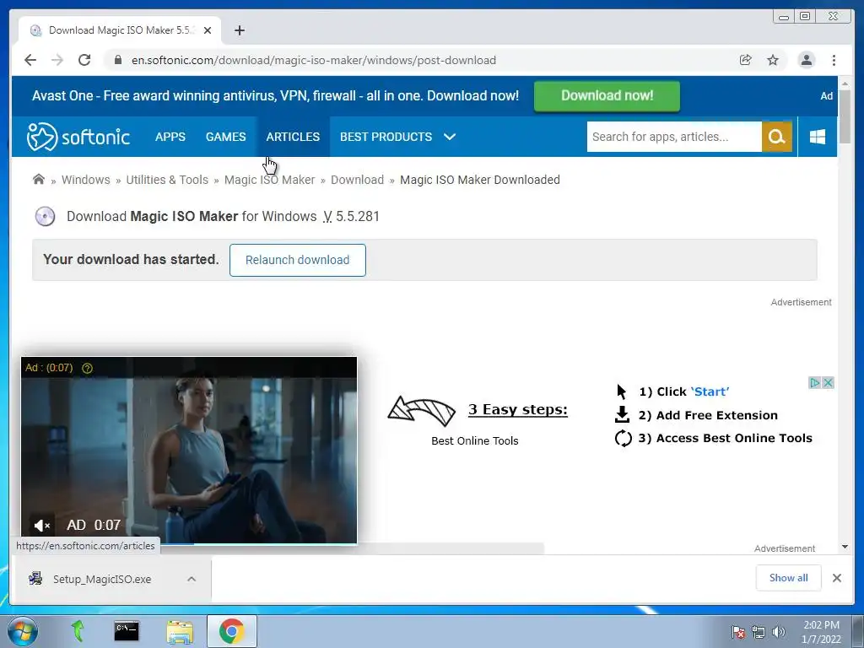Bookmark this page with the star
Image resolution: width=864 pixels, height=648 pixels.
(x=773, y=60)
